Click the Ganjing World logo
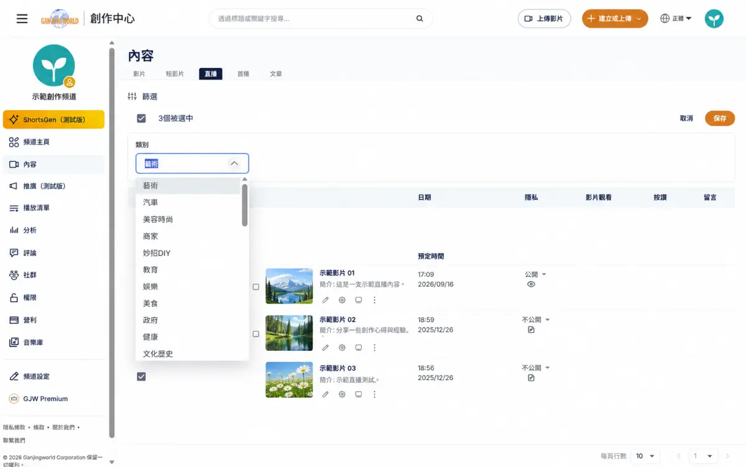This screenshot has width=746, height=467. tap(60, 19)
